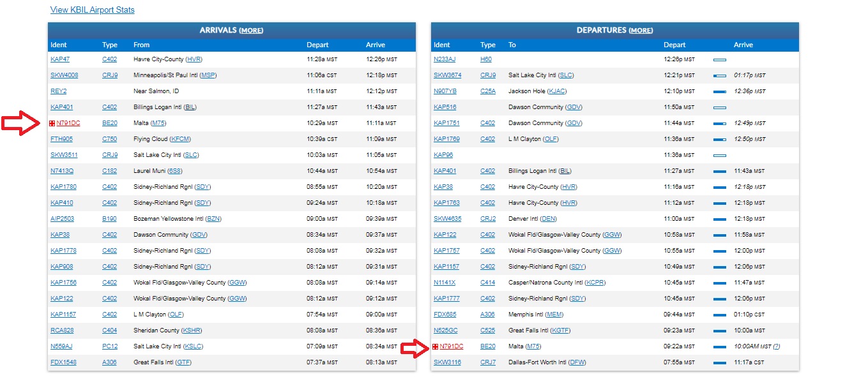845x386 pixels.
Task: Open BZN Bozeman Yellowstone airport link
Action: pos(213,219)
